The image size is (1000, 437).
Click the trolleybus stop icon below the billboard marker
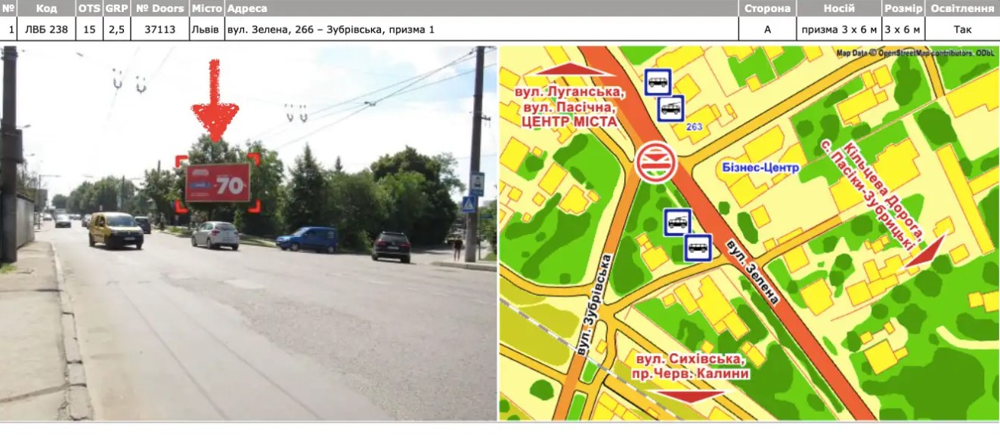point(678,222)
